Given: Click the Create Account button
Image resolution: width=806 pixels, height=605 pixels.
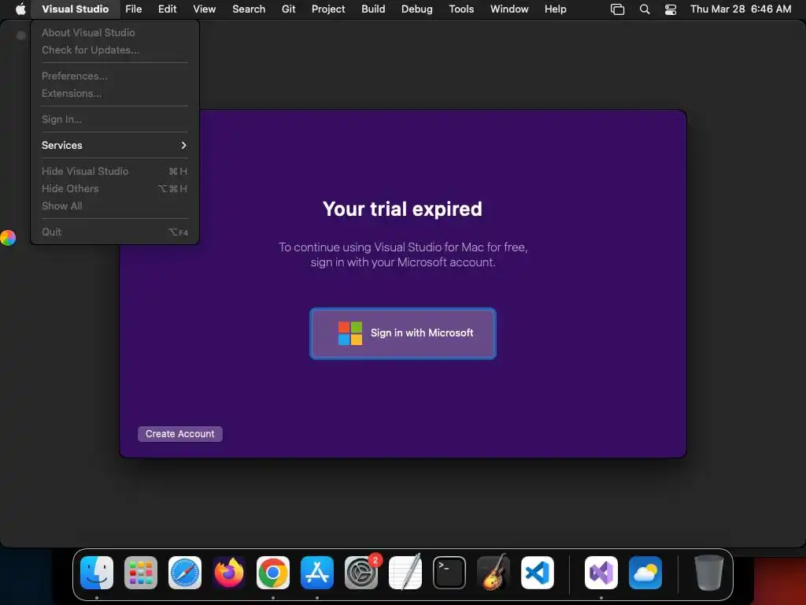Looking at the screenshot, I should pos(180,434).
